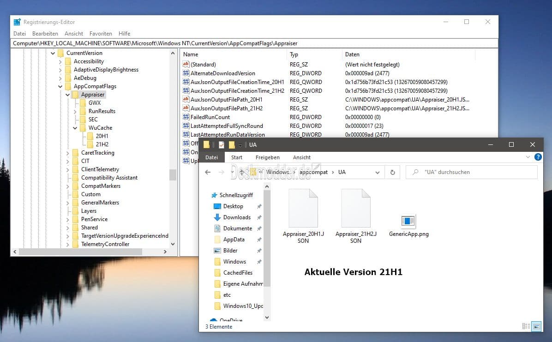The image size is (552, 342).
Task: Open quick access toolbar dropdown arrow
Action: tap(240, 145)
